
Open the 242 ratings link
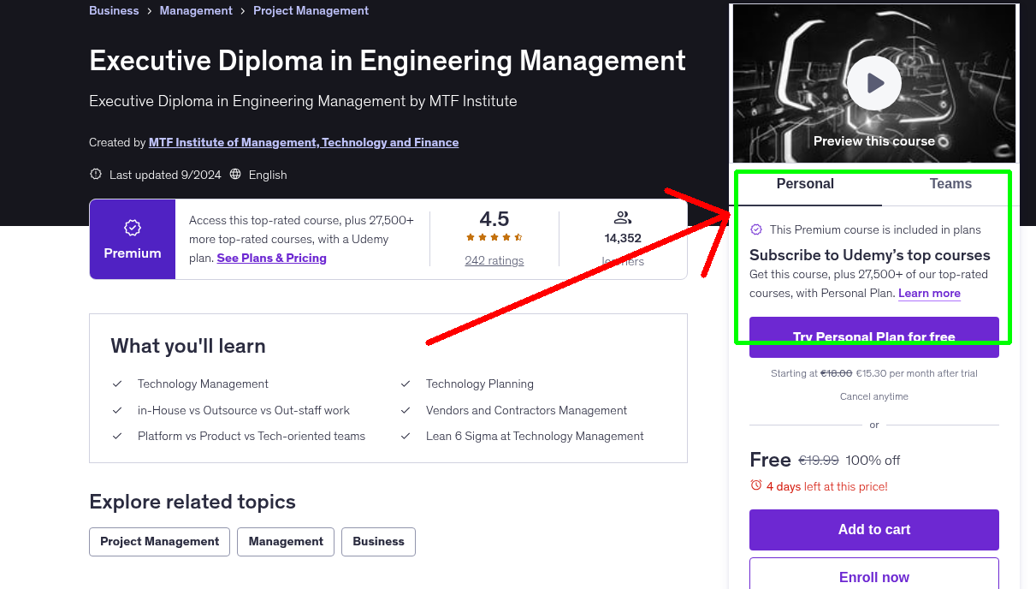click(494, 260)
